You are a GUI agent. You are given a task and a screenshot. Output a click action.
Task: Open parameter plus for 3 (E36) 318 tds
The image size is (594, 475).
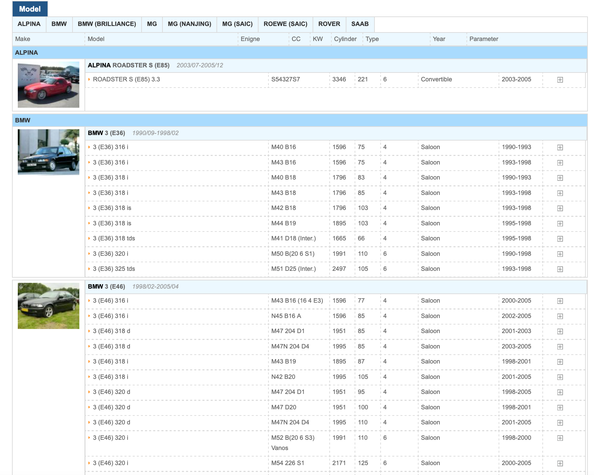coord(560,239)
